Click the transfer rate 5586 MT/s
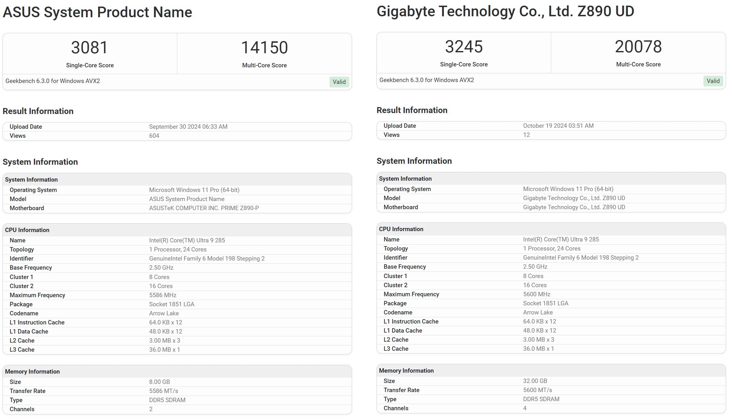732x419 pixels. (x=163, y=391)
